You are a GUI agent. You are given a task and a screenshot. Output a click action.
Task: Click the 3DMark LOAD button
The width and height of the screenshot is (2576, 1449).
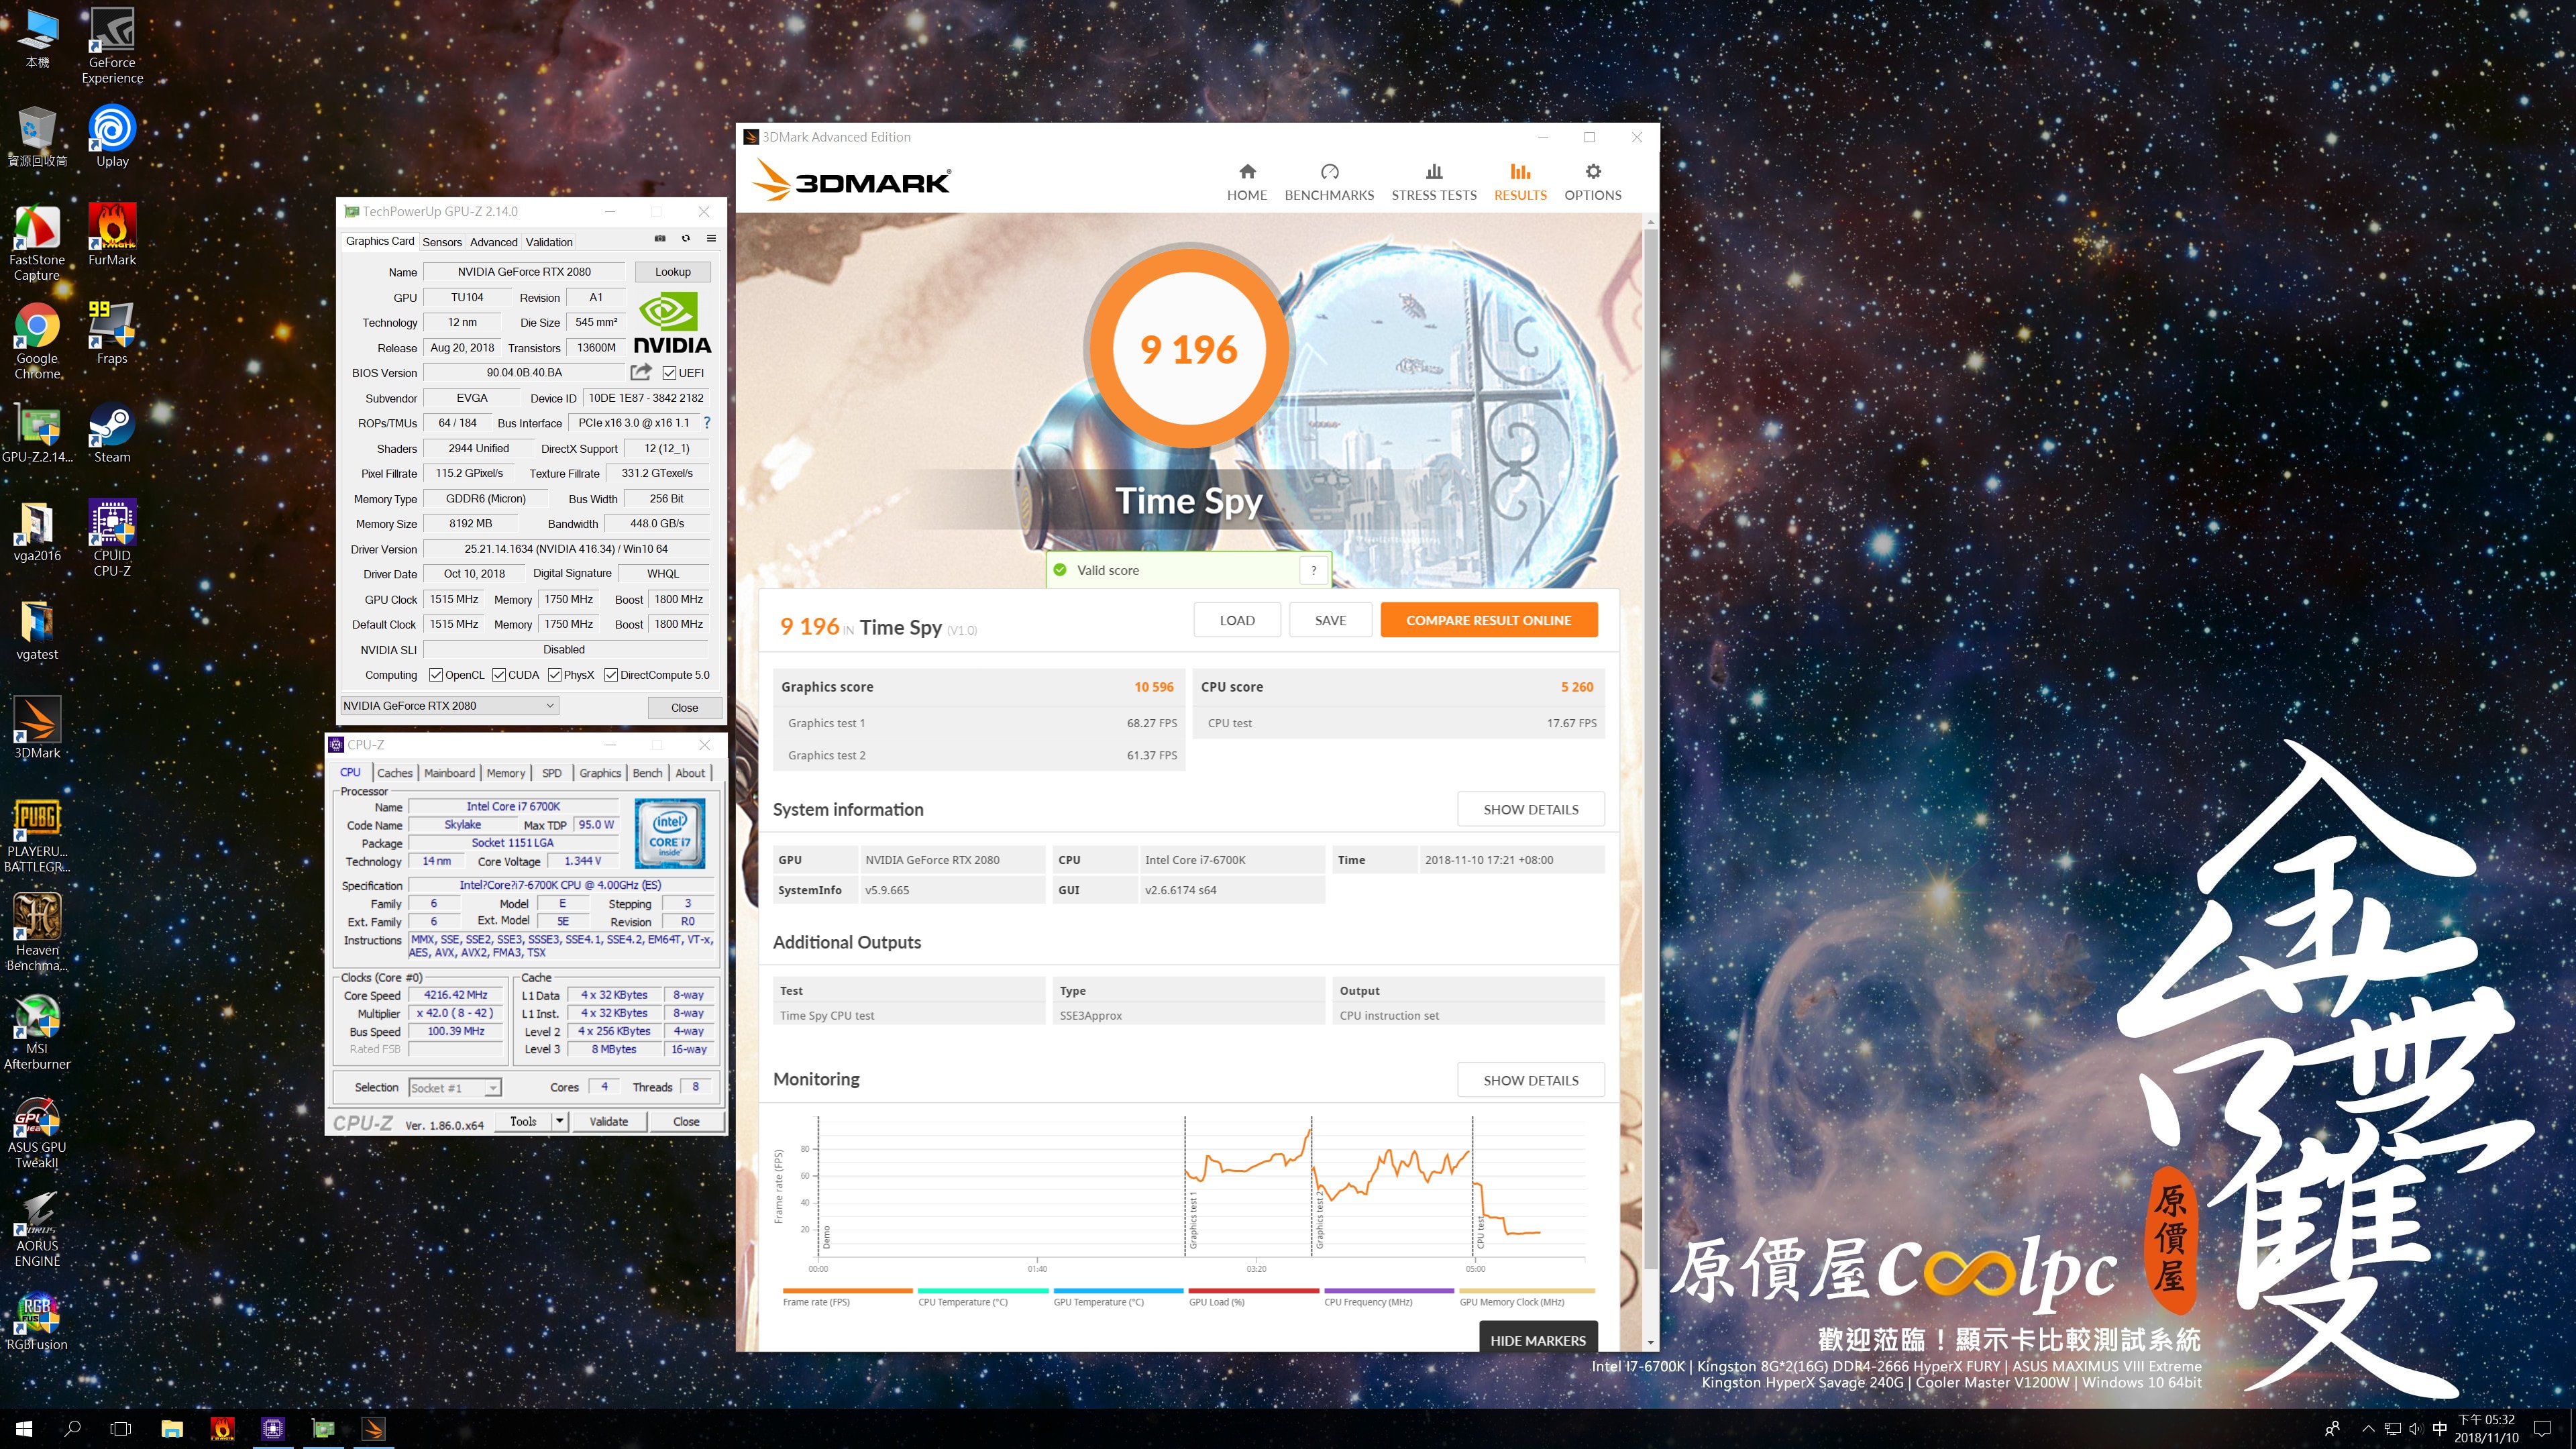point(1237,620)
